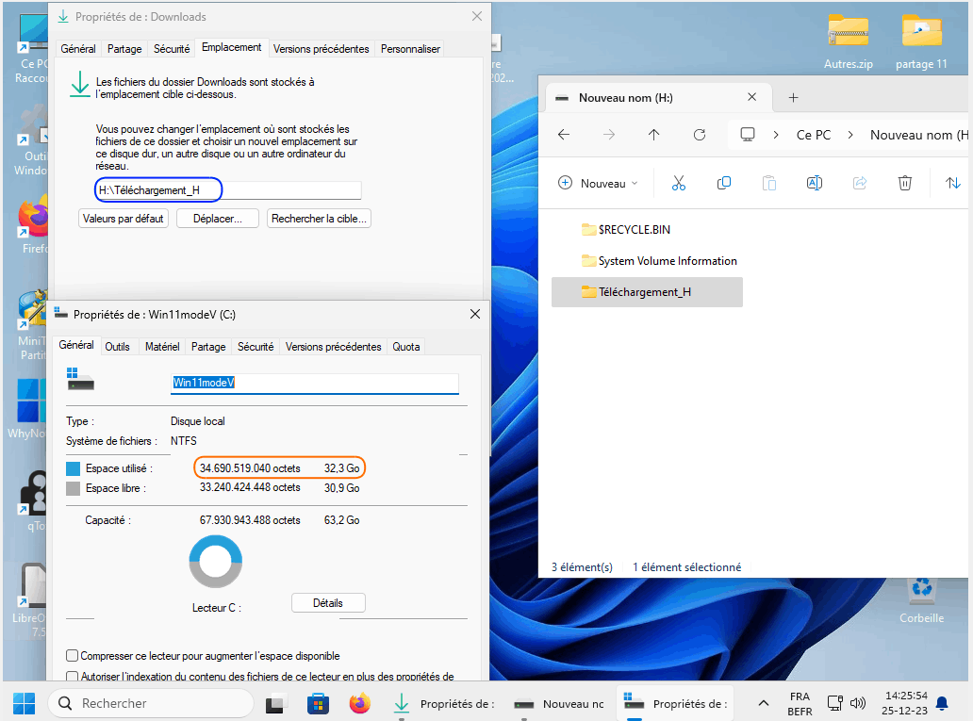Open the Nouveau dropdown in Explorer
The width and height of the screenshot is (973, 721).
tap(598, 183)
